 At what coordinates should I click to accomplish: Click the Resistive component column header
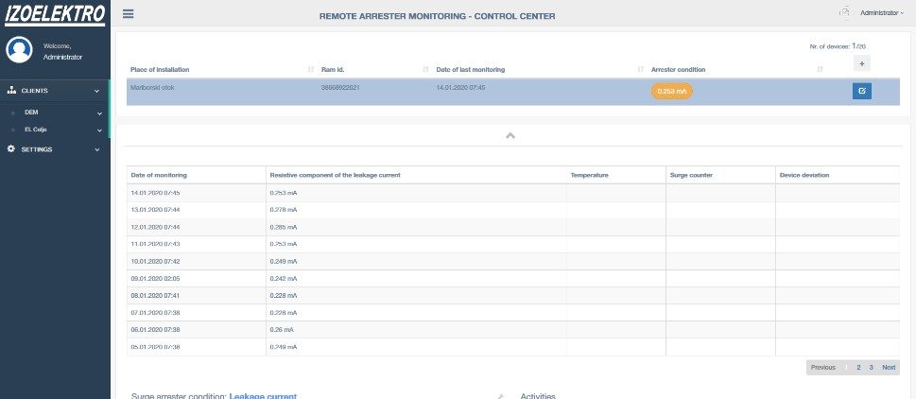(416, 175)
